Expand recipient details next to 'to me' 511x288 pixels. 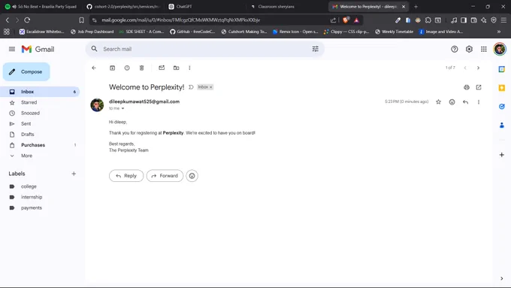[x=122, y=108]
